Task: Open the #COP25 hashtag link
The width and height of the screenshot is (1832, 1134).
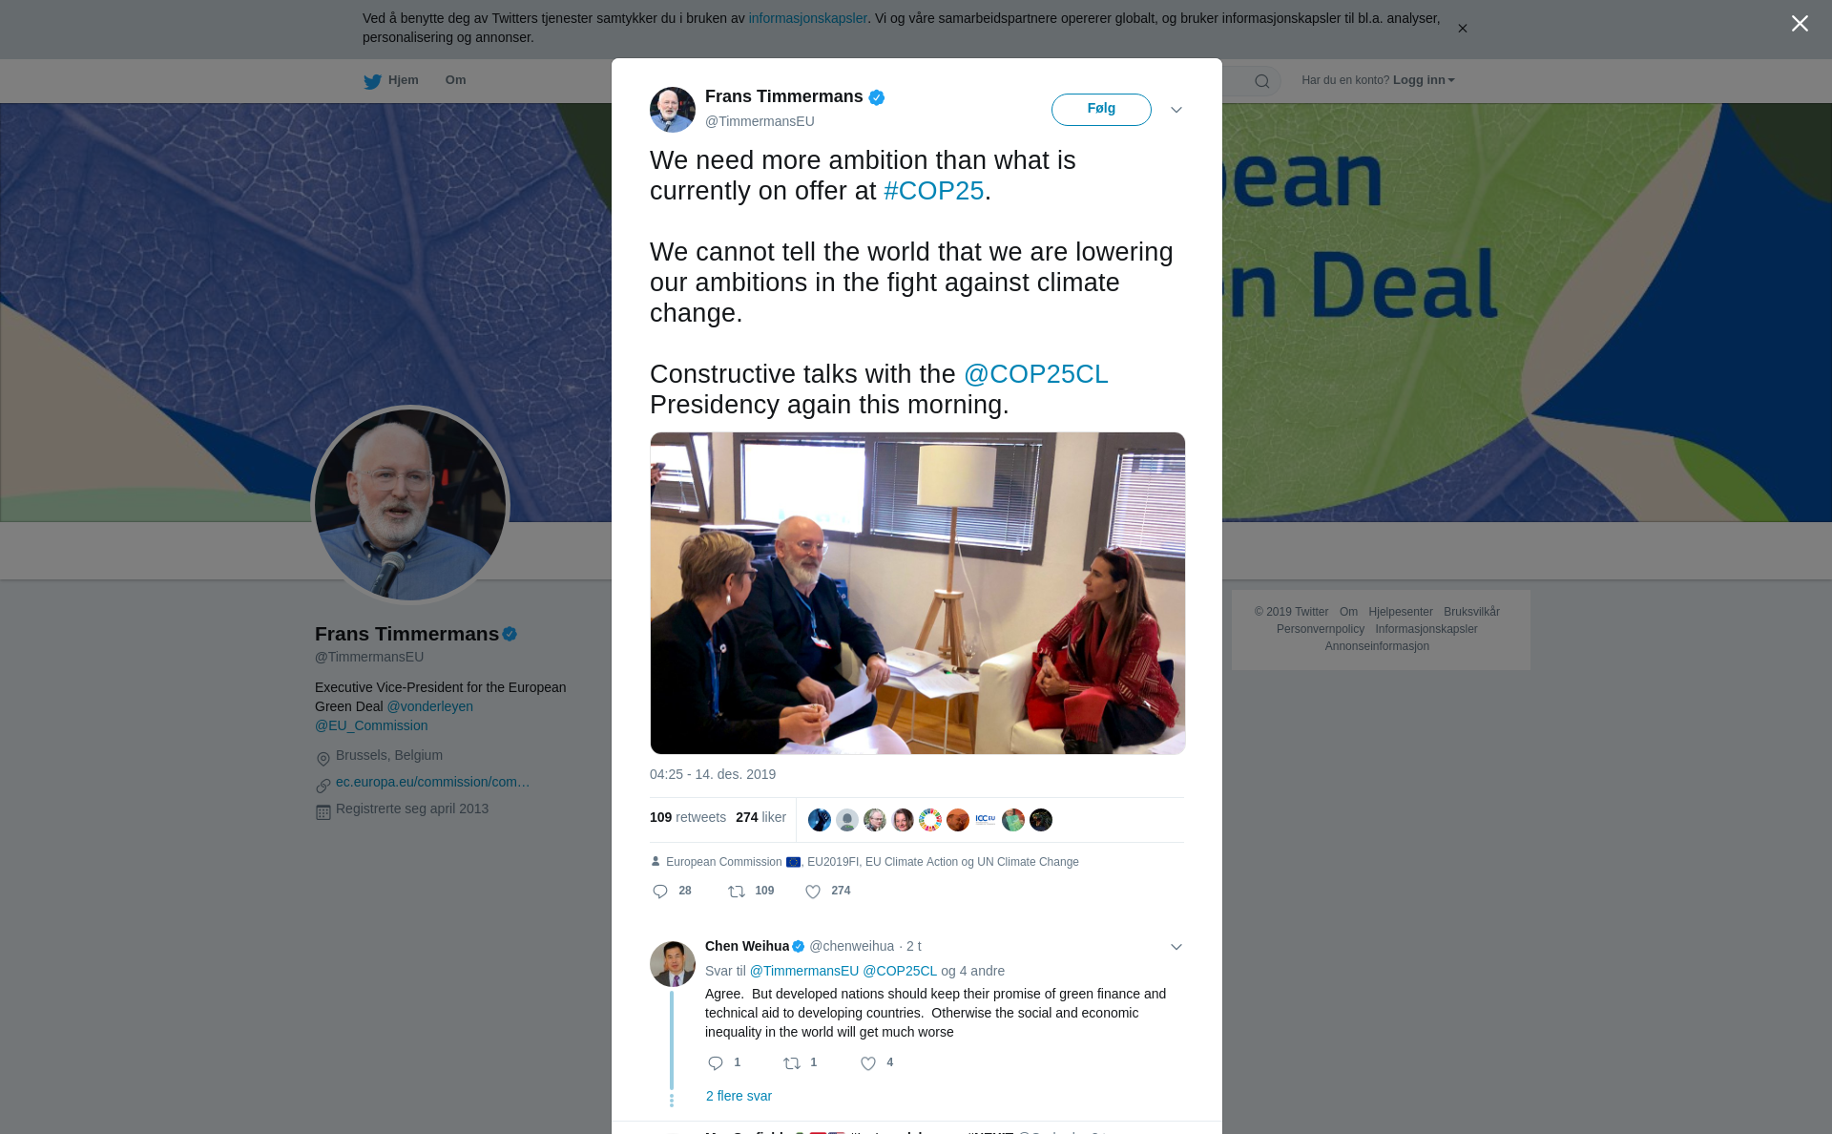Action: [x=933, y=191]
